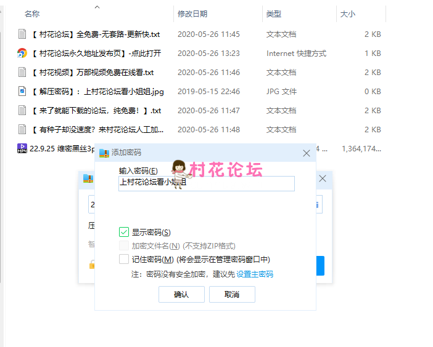Select the 万部视频免费在线看.txt file icon

22,73
